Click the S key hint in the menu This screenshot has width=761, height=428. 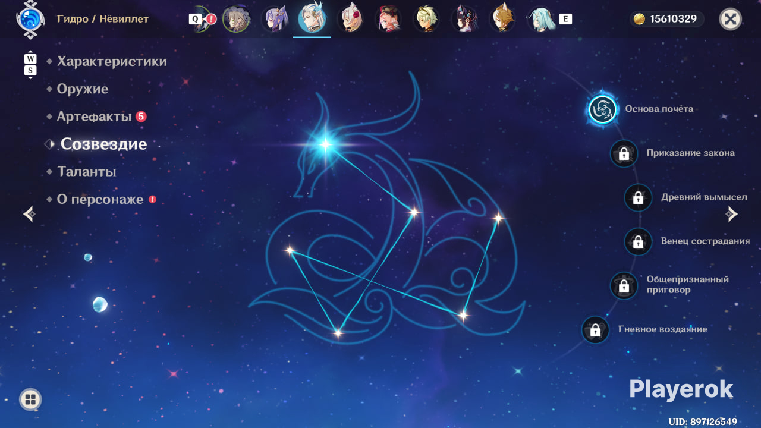[x=30, y=71]
